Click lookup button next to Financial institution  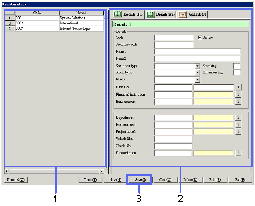238,94
